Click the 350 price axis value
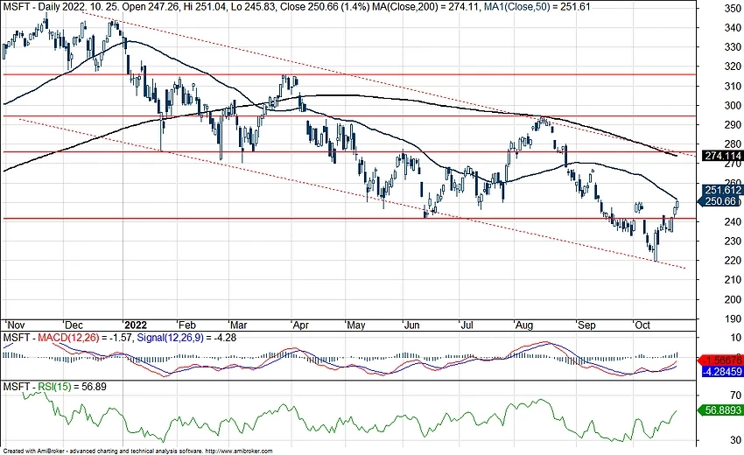744x455 pixels. click(733, 8)
